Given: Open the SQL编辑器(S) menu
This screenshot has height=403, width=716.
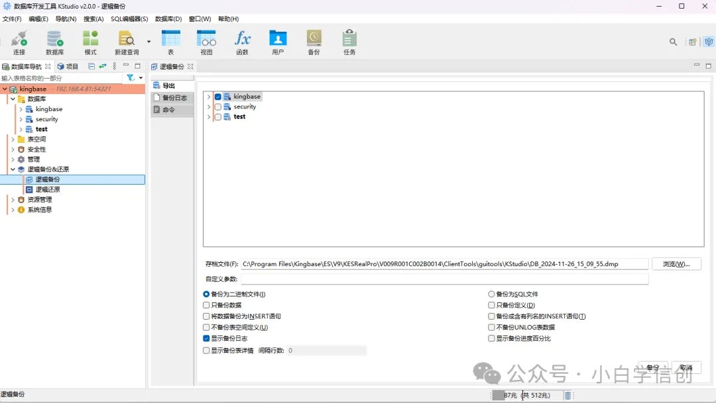Looking at the screenshot, I should click(129, 19).
